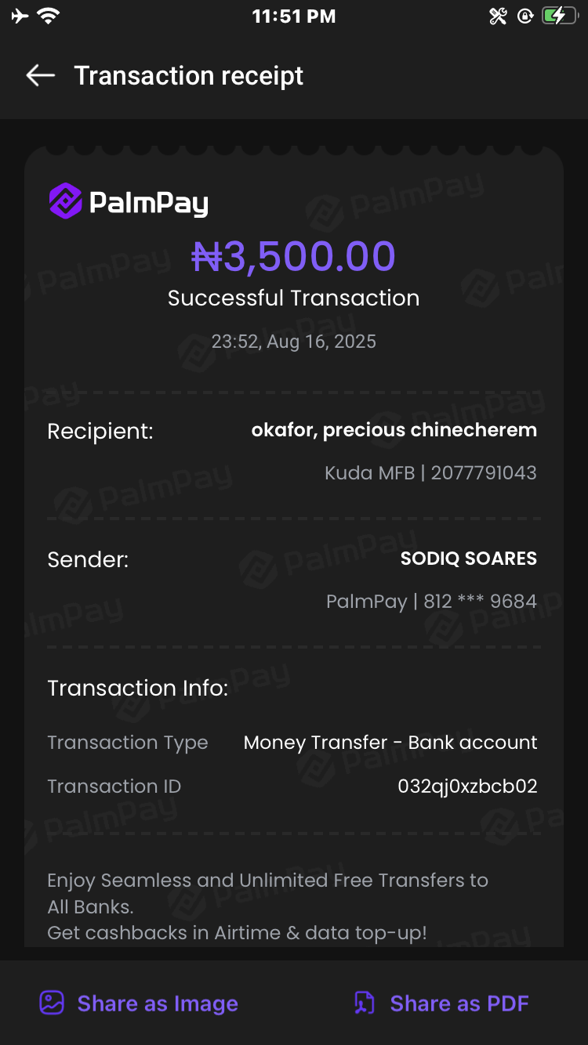This screenshot has height=1045, width=588.
Task: Tap the tools icon in status bar
Action: click(498, 16)
